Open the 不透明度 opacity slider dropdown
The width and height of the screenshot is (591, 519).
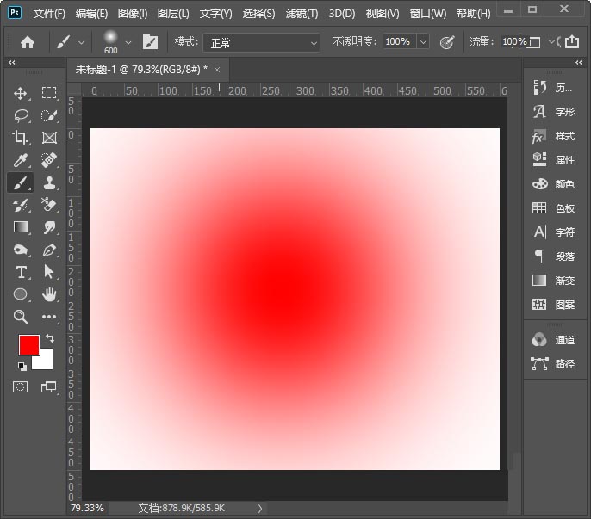pyautogui.click(x=423, y=42)
